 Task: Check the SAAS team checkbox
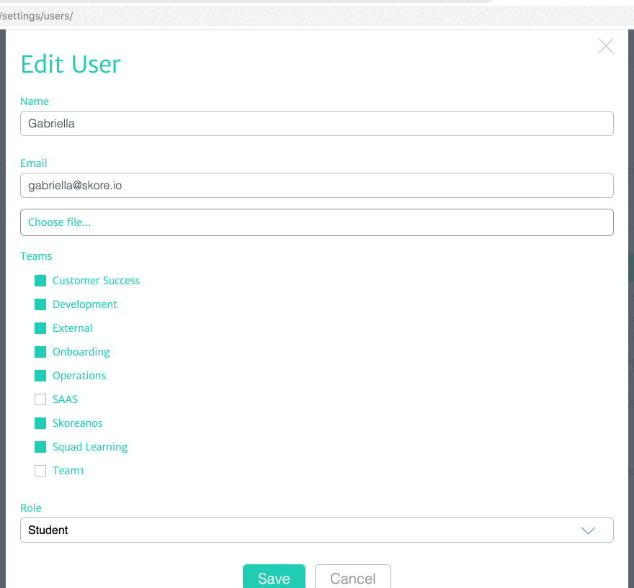pyautogui.click(x=40, y=399)
